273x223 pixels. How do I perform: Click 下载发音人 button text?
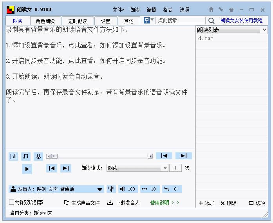click(x=128, y=203)
